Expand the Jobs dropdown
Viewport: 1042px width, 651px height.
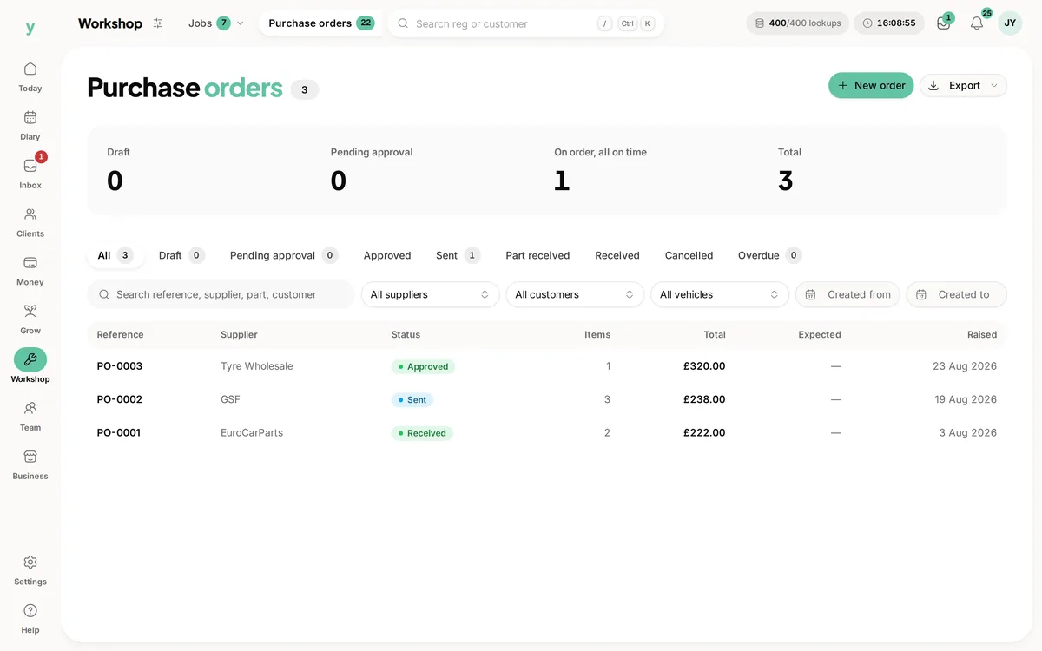215,23
